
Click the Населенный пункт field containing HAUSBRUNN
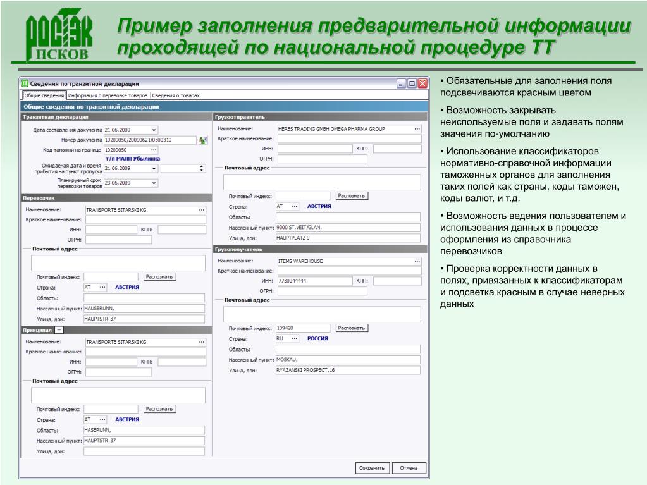[x=144, y=309]
